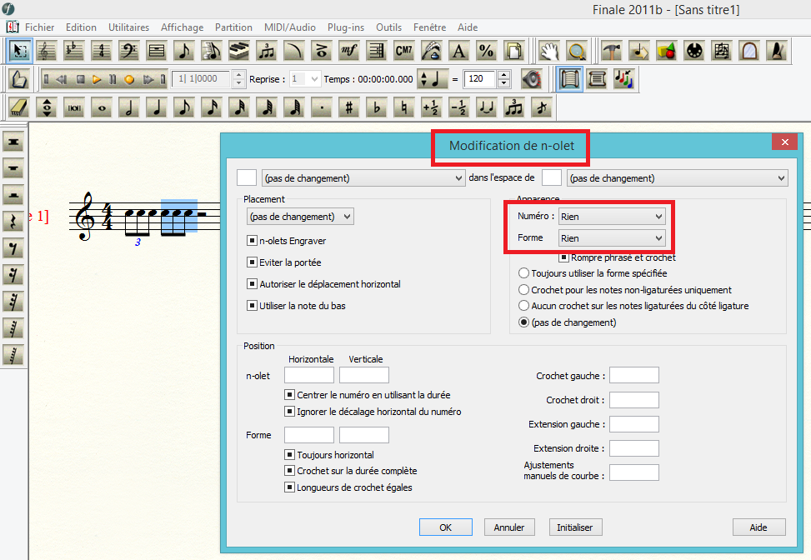811x560 pixels.
Task: Open the Placement dropdown
Action: (x=300, y=217)
